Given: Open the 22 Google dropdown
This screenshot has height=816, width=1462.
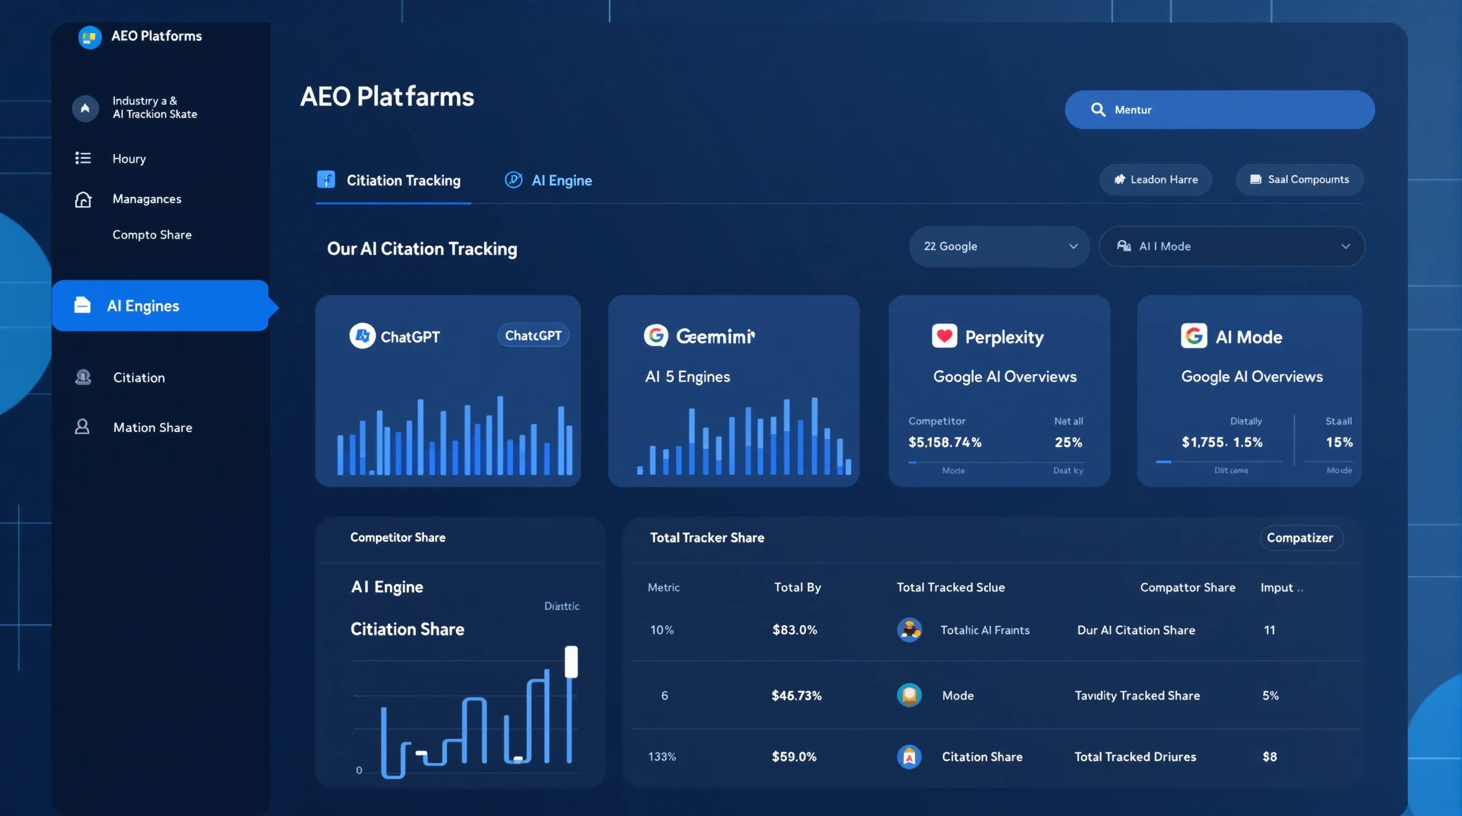Looking at the screenshot, I should point(999,246).
